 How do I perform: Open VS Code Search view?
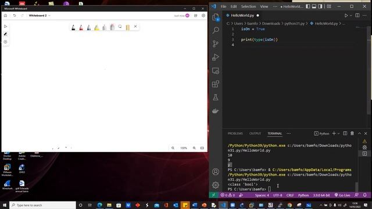tap(216, 30)
